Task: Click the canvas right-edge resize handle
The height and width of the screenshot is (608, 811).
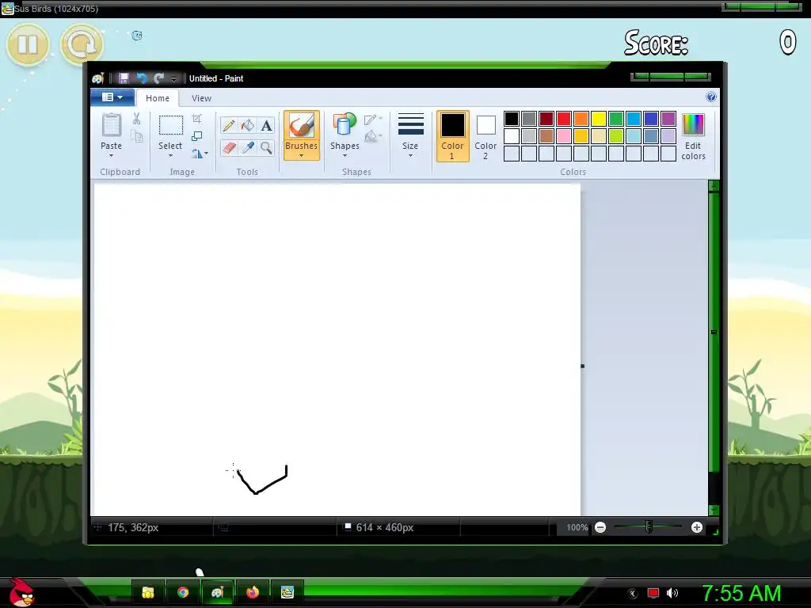Action: click(x=582, y=366)
